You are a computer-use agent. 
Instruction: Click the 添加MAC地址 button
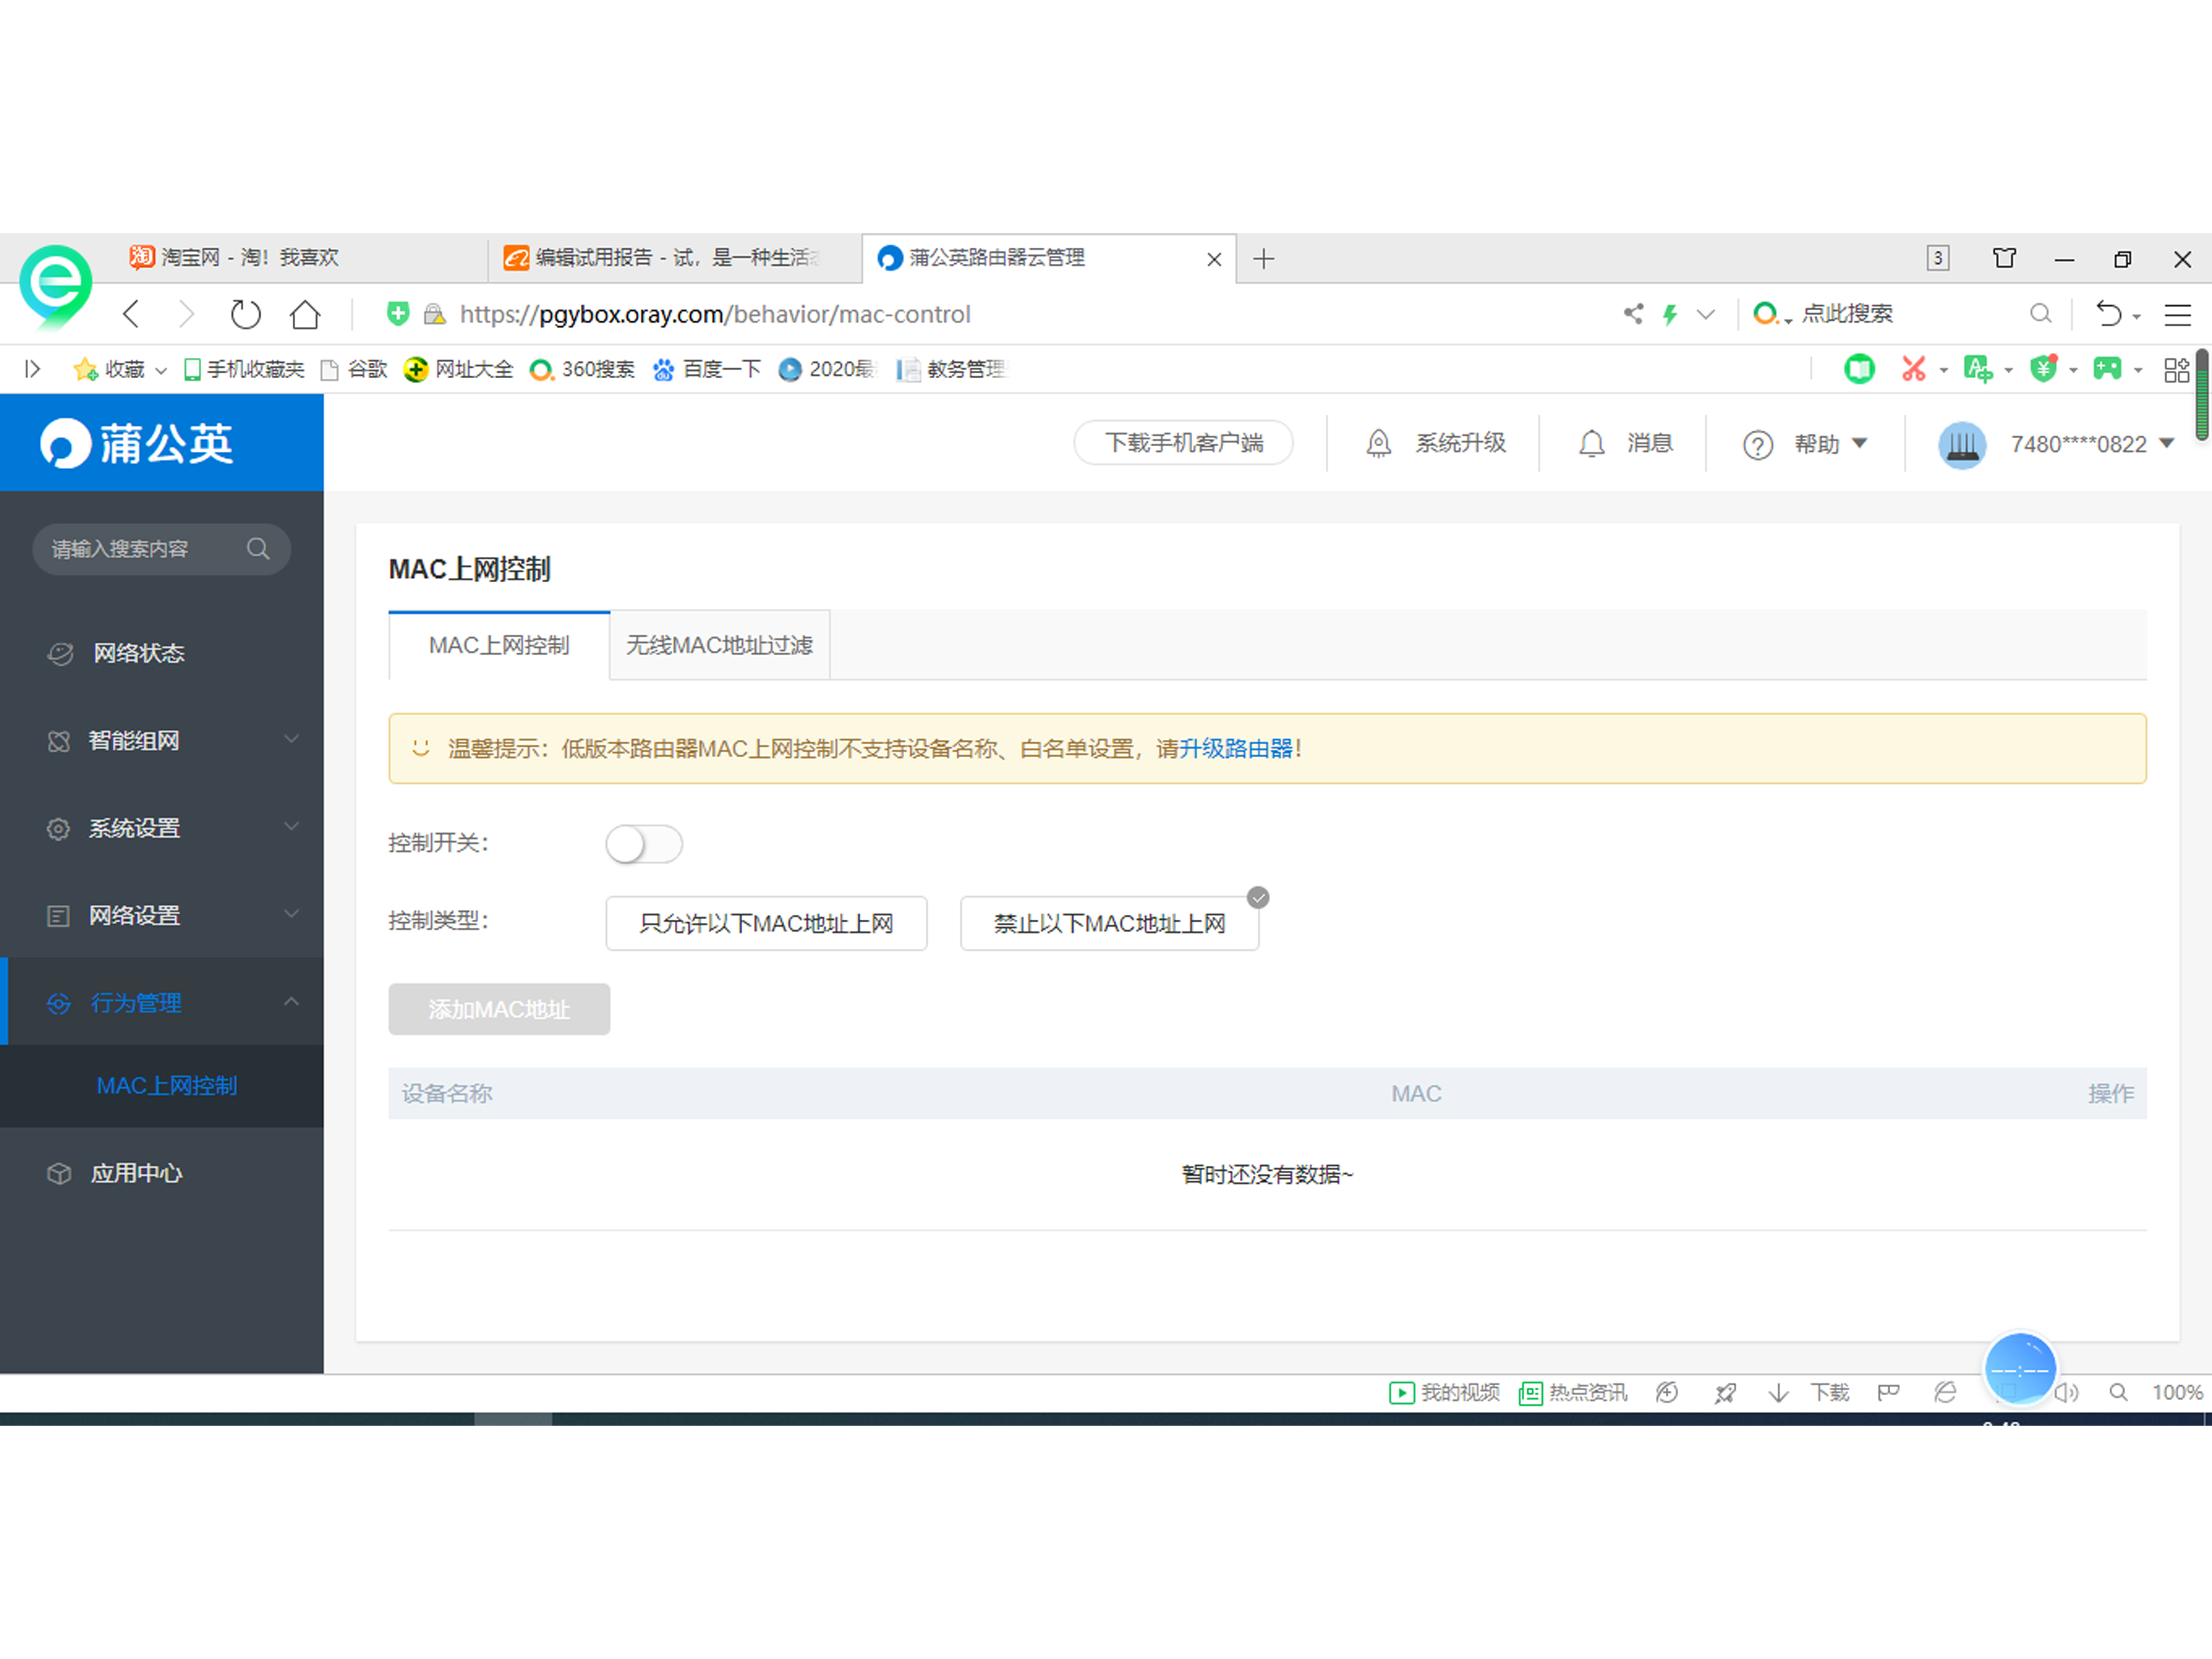tap(499, 1009)
